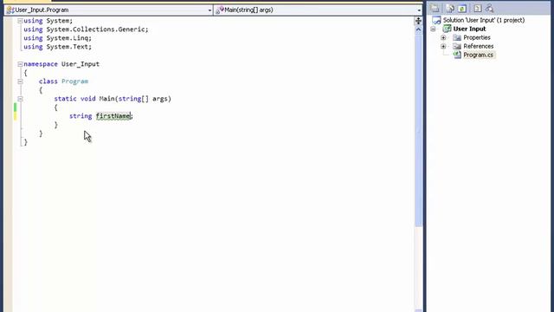Select Program.cs in Solution Explorer
The width and height of the screenshot is (554, 312).
478,55
